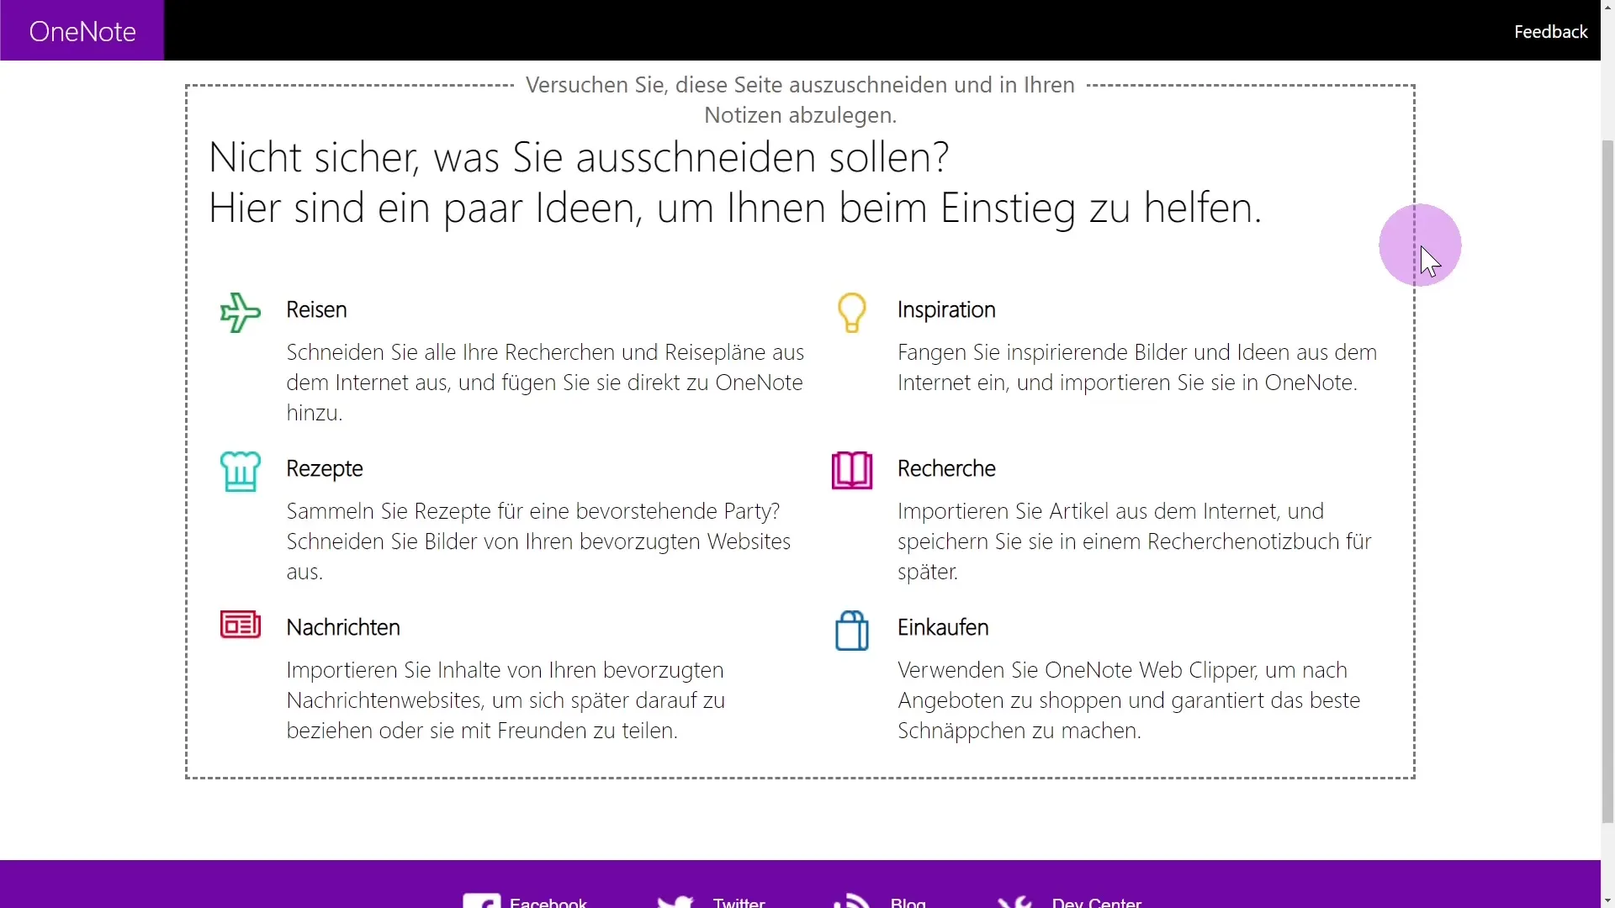Toggle the Inspiration section visibility
The height and width of the screenshot is (908, 1615).
point(946,309)
